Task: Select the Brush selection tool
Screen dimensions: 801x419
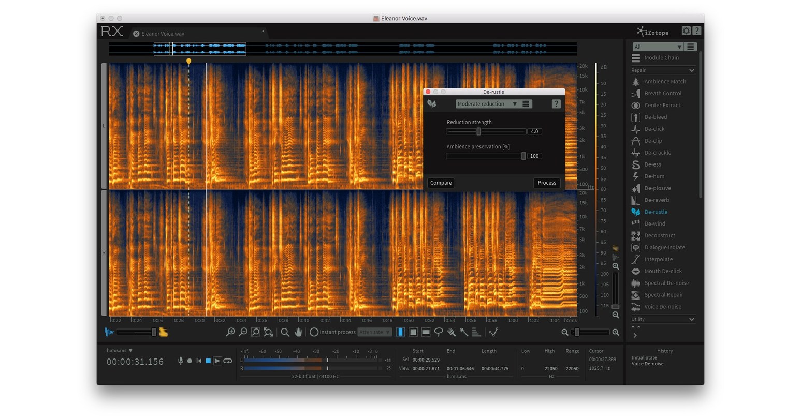Action: [x=450, y=332]
